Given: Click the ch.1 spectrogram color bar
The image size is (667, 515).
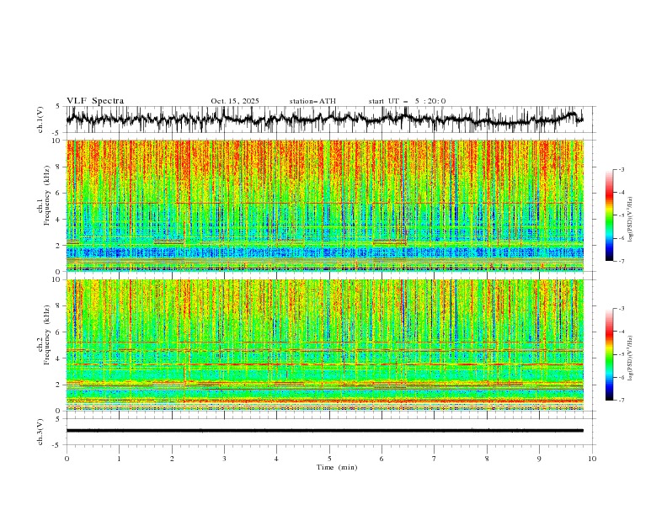Looking at the screenshot, I should coord(609,215).
